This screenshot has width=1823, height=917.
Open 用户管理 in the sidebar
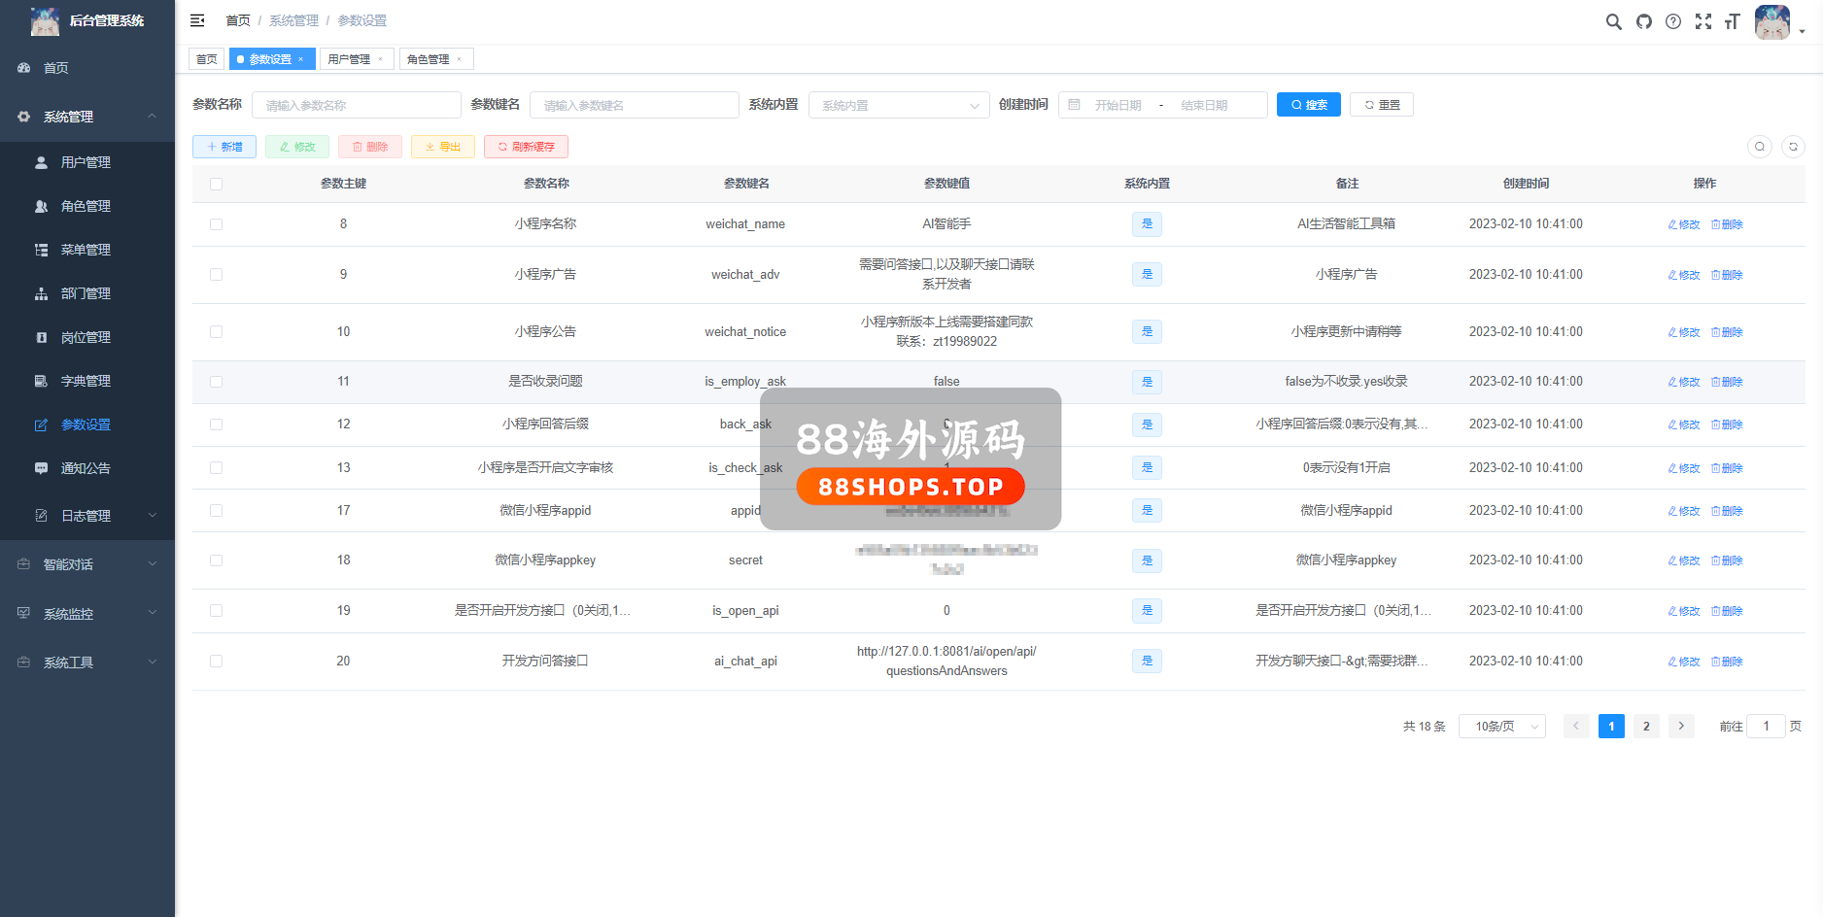(86, 162)
